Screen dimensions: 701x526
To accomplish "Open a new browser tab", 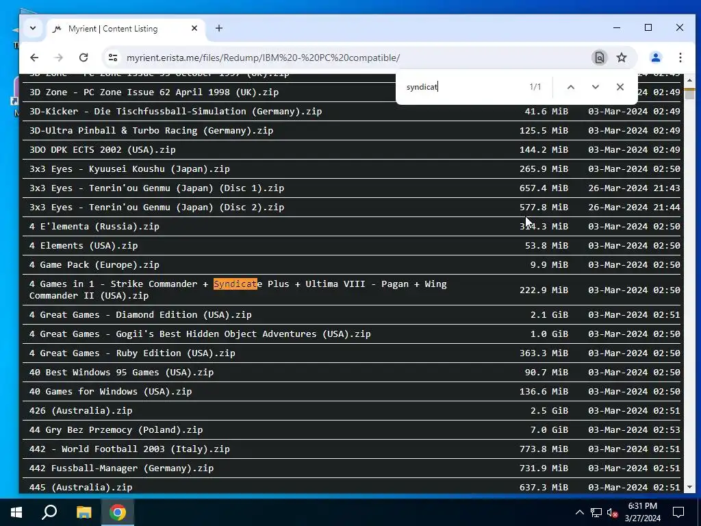I will click(218, 28).
